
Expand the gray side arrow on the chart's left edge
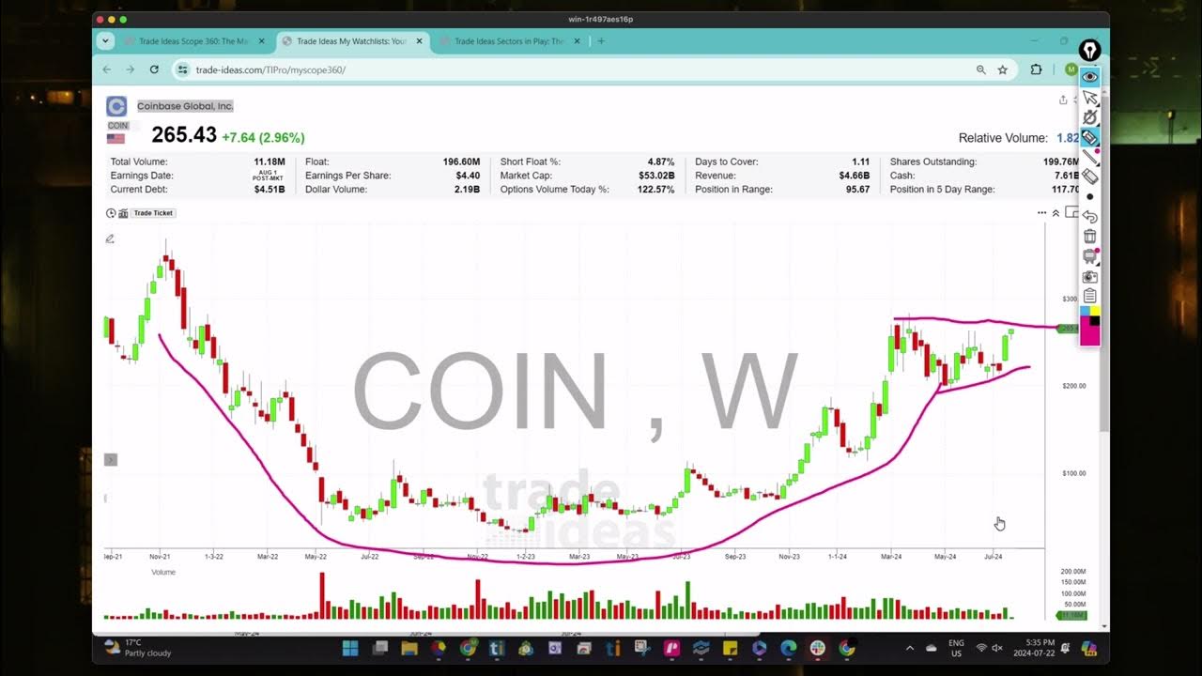pos(111,459)
